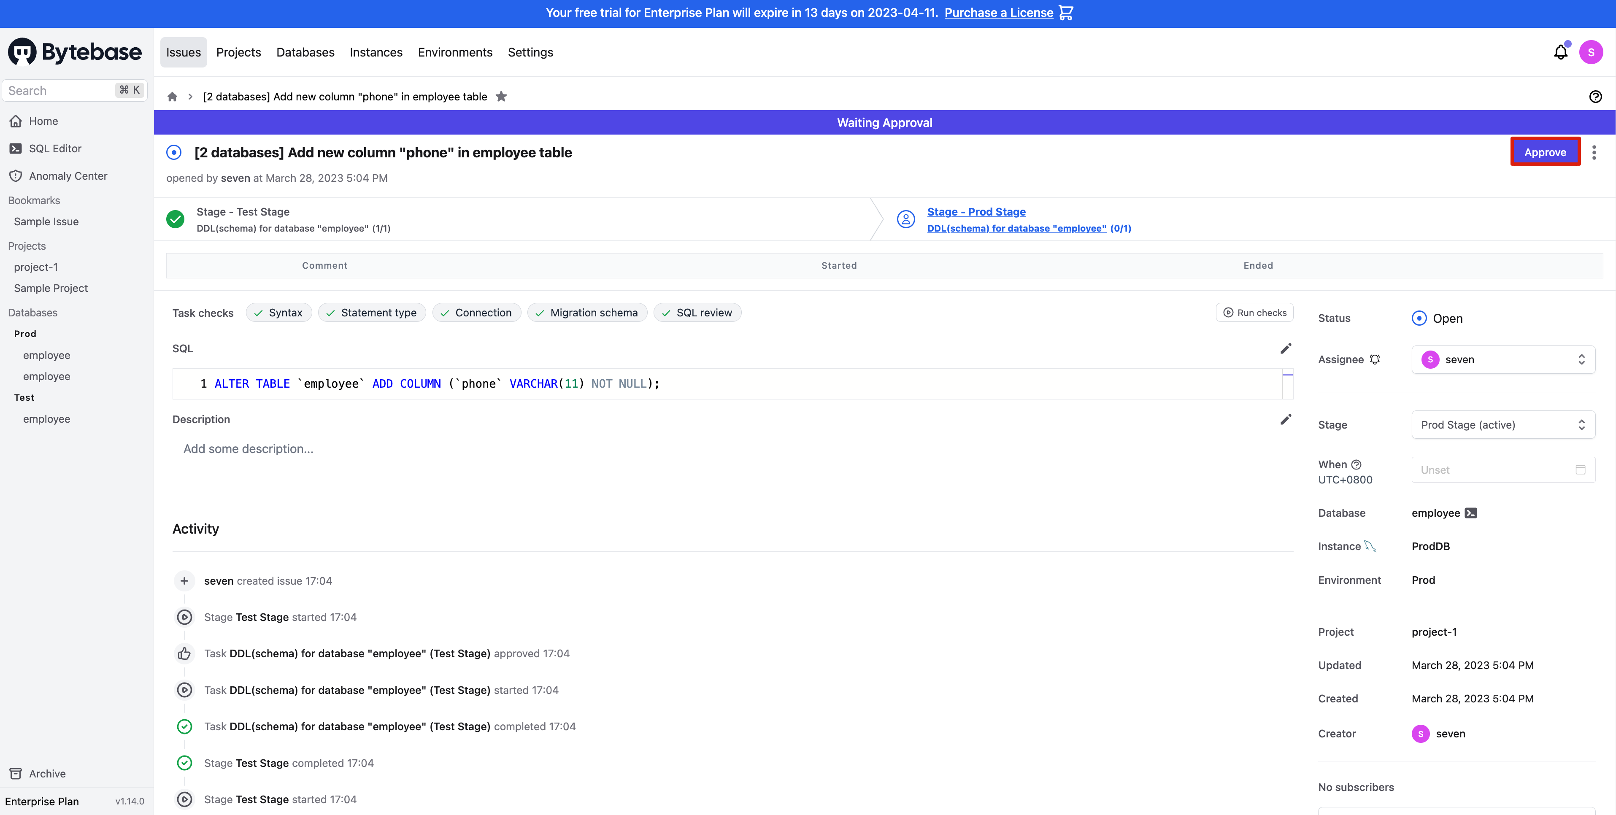The width and height of the screenshot is (1616, 815).
Task: Click the notification bell icon
Action: pyautogui.click(x=1560, y=53)
